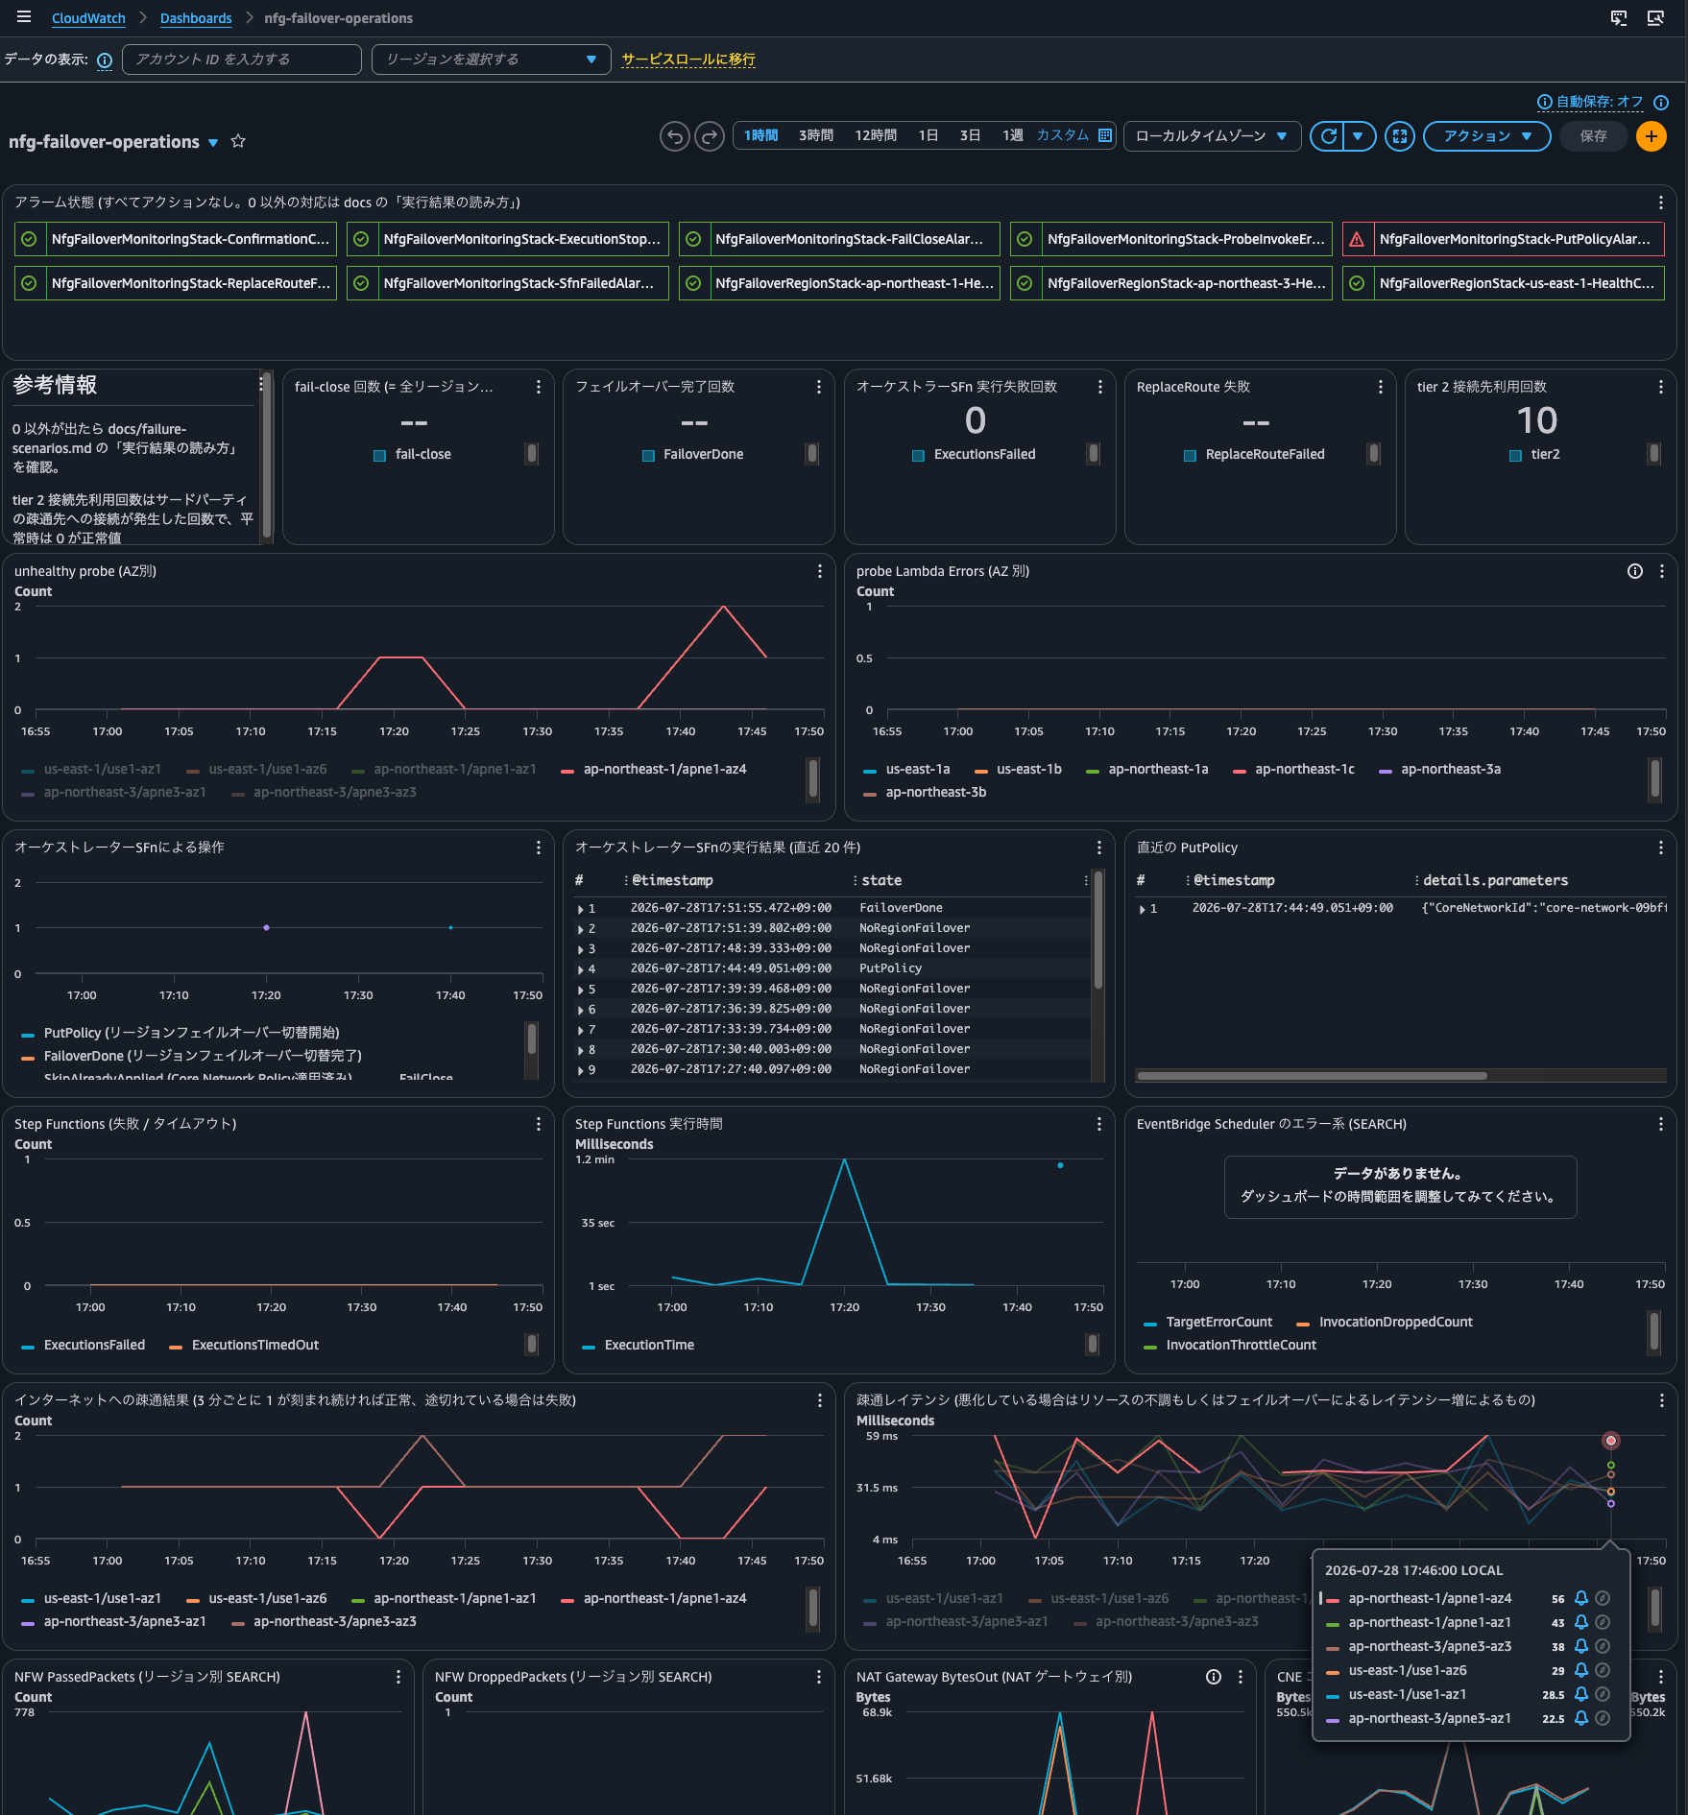The image size is (1688, 1815).
Task: Toggle ap-northeast-1/apne1-az4 in unhealthy probe legend
Action: (x=654, y=769)
